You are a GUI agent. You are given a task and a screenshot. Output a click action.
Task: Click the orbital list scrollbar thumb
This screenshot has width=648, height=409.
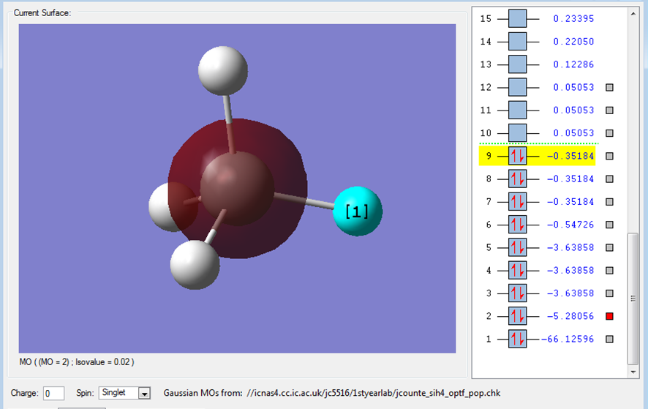click(633, 299)
